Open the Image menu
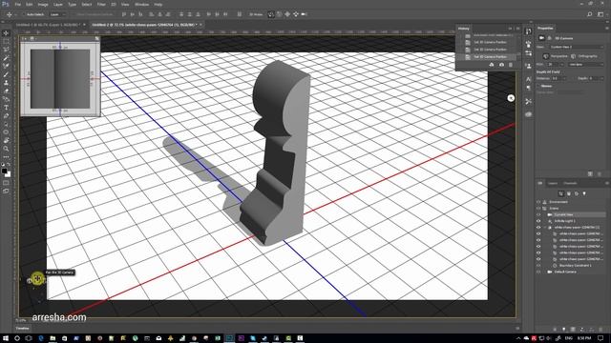Screen dimensions: 611x343 (x=43, y=4)
